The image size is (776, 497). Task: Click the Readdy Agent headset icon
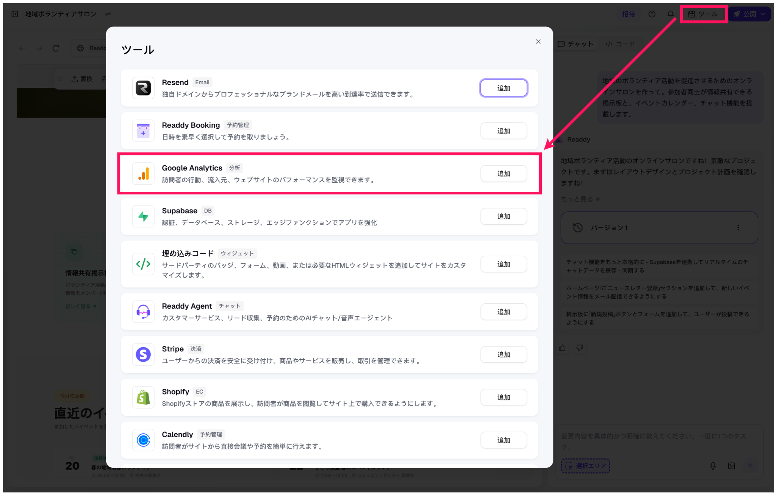tap(143, 312)
